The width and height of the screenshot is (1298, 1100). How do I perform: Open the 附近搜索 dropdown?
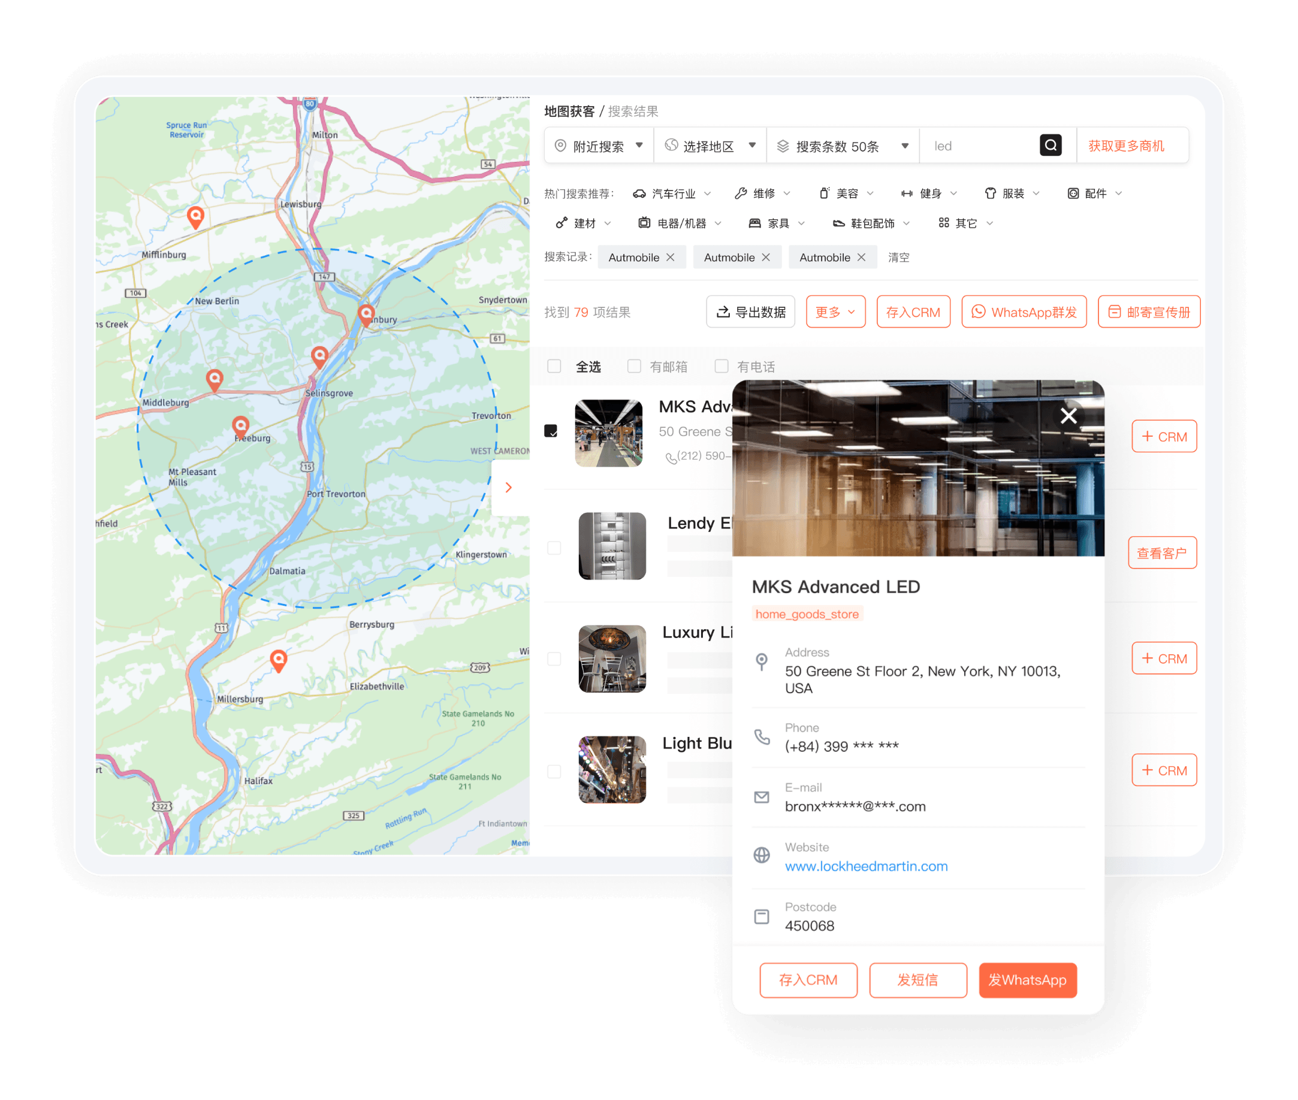coord(599,146)
